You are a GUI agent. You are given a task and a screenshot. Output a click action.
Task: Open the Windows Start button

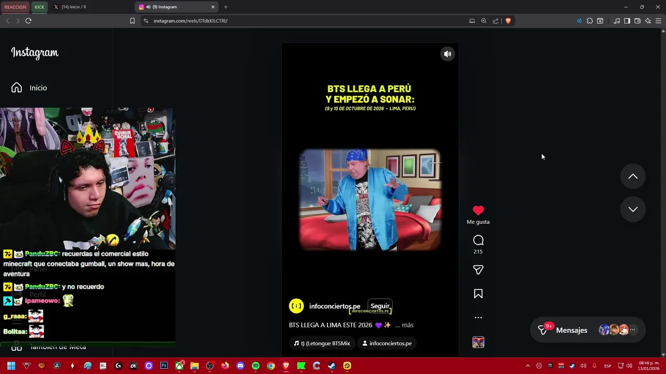click(11, 366)
